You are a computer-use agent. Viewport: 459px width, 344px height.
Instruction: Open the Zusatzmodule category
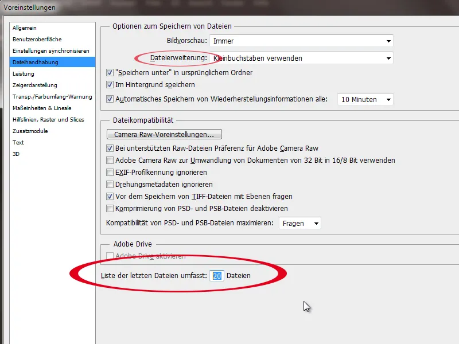52,131
